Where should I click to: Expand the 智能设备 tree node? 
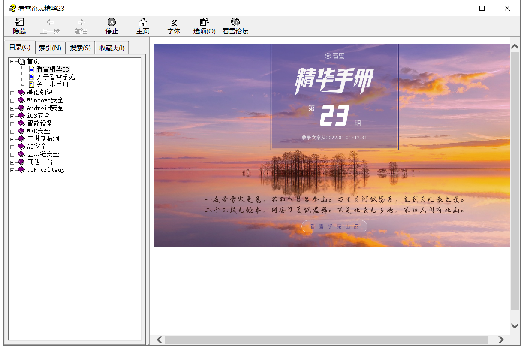pyautogui.click(x=12, y=123)
